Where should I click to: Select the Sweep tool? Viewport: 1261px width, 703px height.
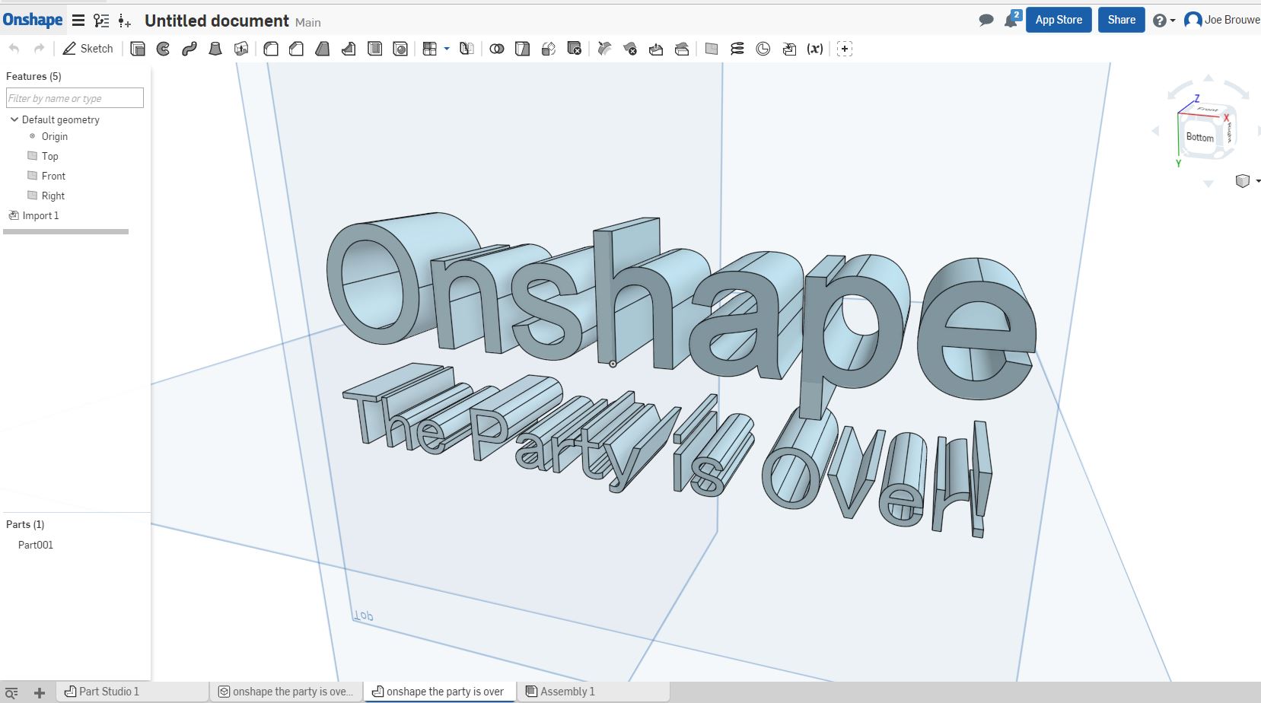pos(189,49)
